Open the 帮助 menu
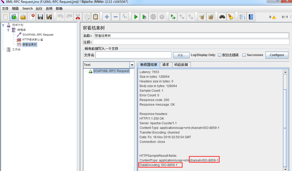The height and width of the screenshot is (171, 292). pos(59,9)
